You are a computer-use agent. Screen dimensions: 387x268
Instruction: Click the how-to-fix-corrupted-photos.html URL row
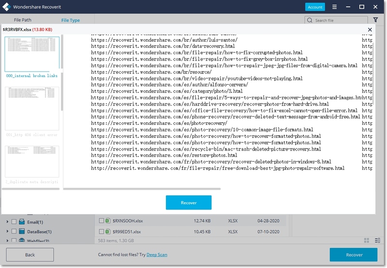click(197, 53)
